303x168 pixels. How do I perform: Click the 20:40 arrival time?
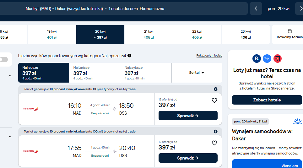pyautogui.click(x=127, y=148)
